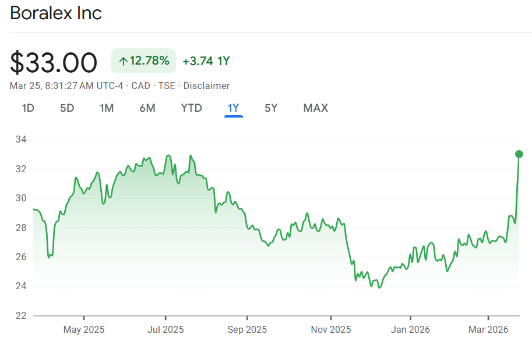532x348 pixels.
Task: Click the +3.74 1Y change text
Action: click(x=206, y=61)
